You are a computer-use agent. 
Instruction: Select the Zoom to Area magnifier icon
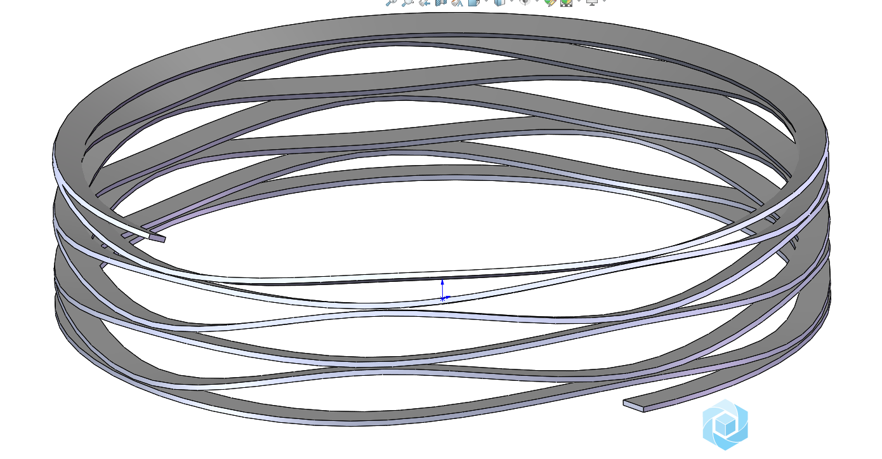pos(407,2)
